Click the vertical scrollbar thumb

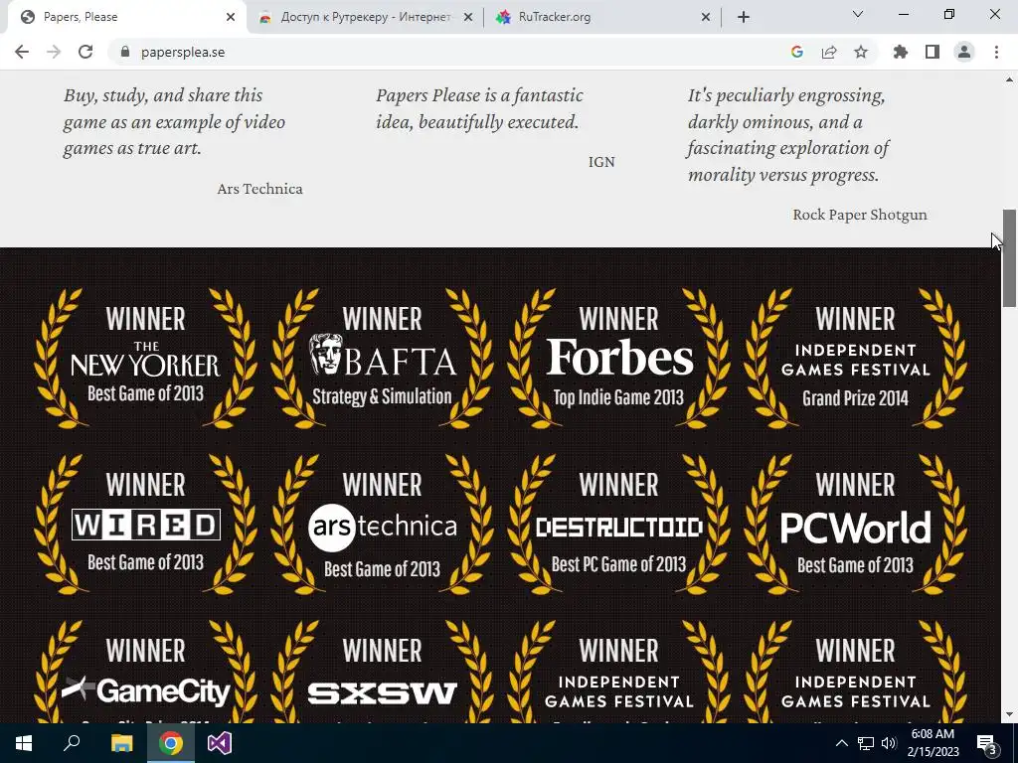[1009, 257]
